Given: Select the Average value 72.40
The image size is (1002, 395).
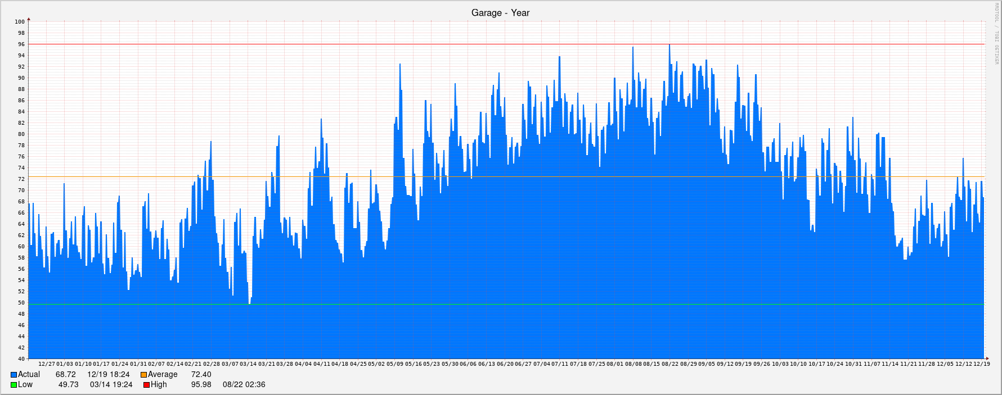Looking at the screenshot, I should tap(201, 375).
